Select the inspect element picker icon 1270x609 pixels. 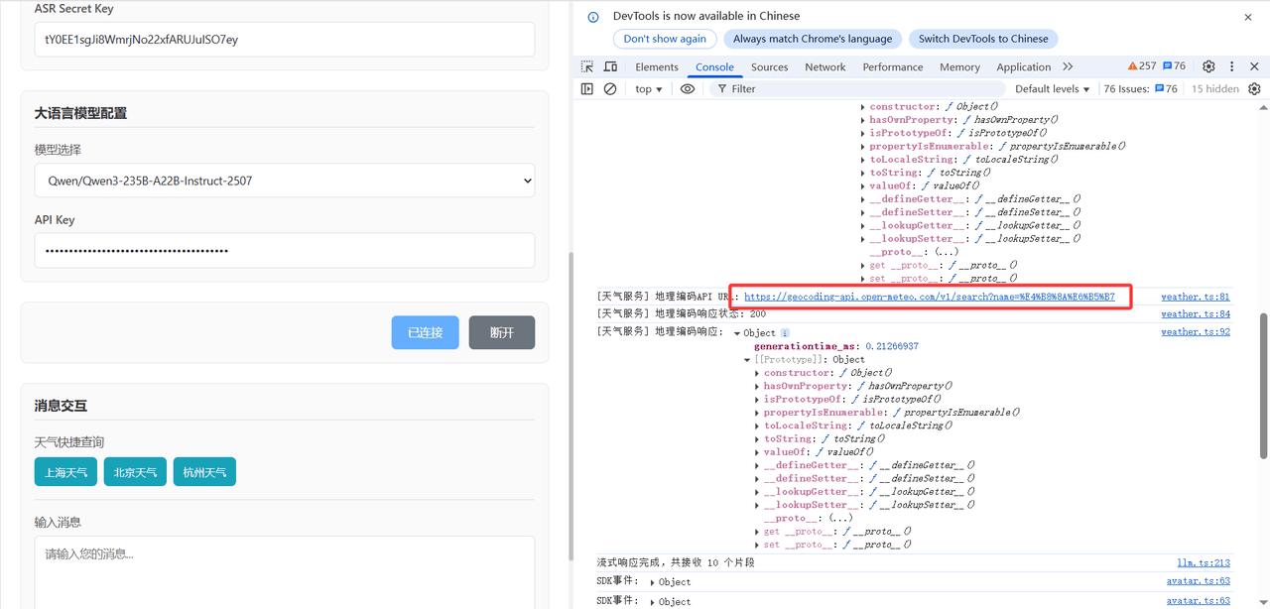[x=587, y=66]
